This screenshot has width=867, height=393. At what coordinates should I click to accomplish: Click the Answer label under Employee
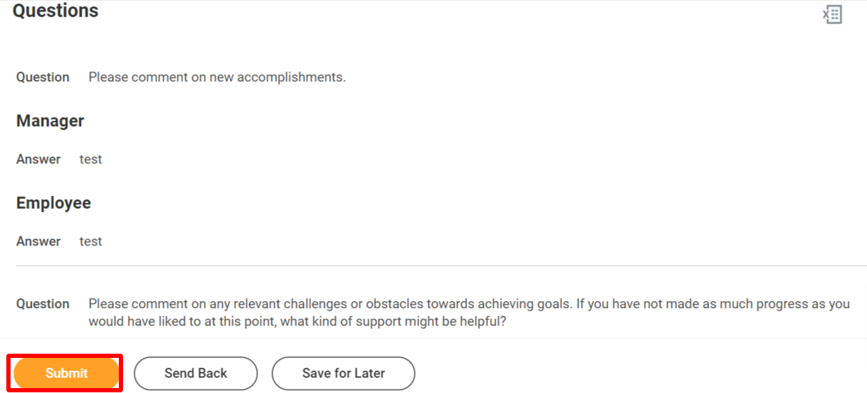pyautogui.click(x=38, y=241)
